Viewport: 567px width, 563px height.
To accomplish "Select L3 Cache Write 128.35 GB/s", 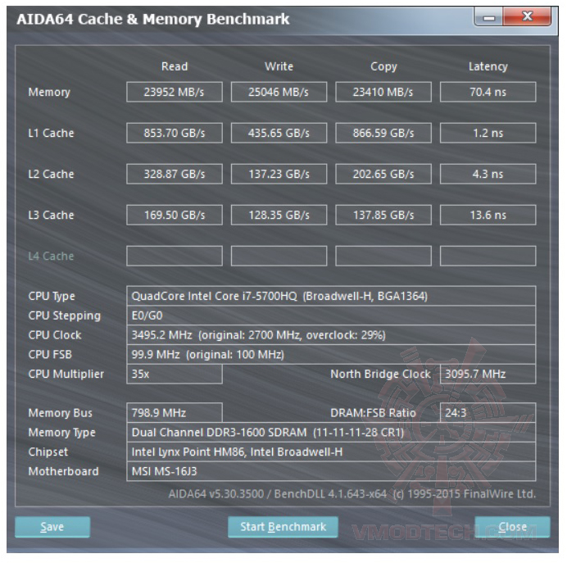I will tap(279, 216).
